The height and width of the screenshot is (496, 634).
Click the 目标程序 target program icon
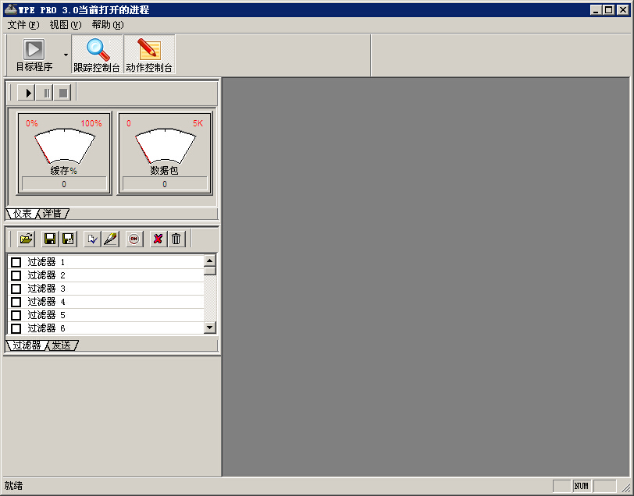tap(34, 55)
